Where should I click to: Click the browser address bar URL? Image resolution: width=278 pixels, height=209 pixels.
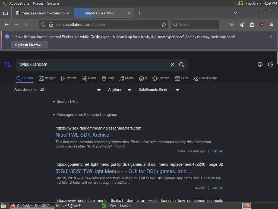tap(80, 24)
